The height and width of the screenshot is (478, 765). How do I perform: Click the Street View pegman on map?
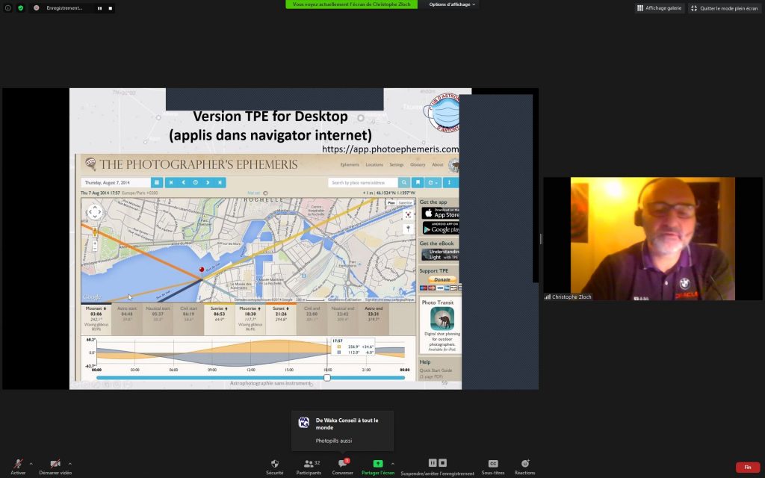click(x=95, y=232)
